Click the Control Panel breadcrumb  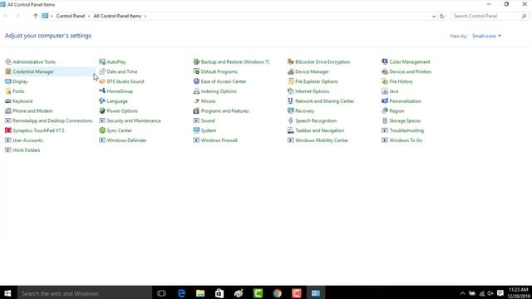71,16
